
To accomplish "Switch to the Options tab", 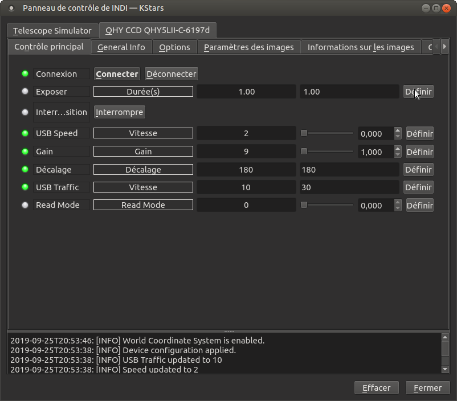I will pos(174,47).
